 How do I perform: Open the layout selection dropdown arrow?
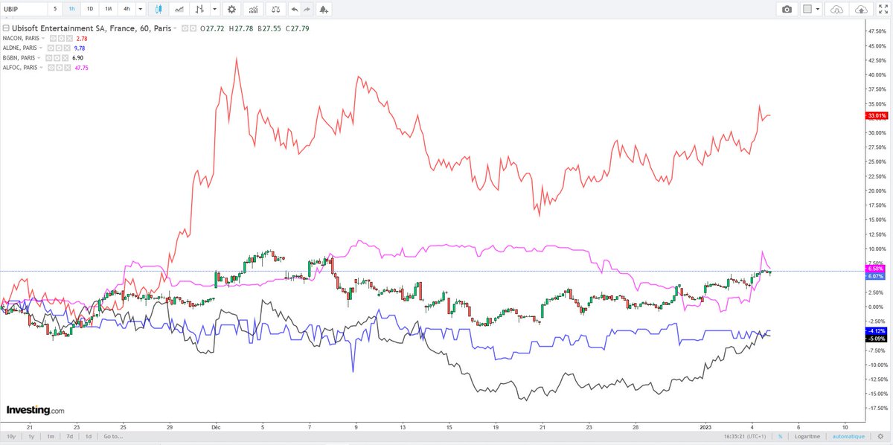click(x=819, y=9)
